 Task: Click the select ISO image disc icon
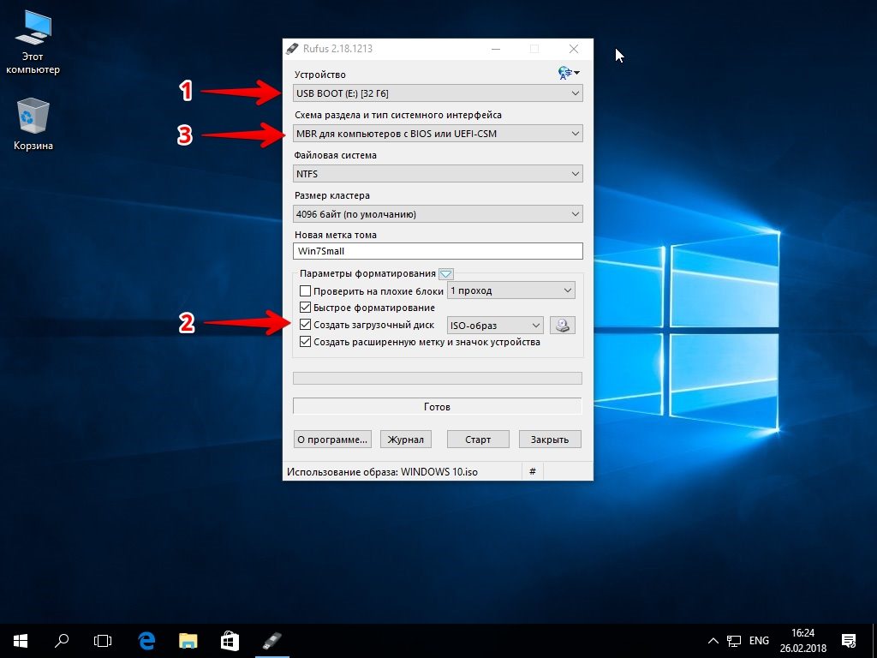[563, 325]
